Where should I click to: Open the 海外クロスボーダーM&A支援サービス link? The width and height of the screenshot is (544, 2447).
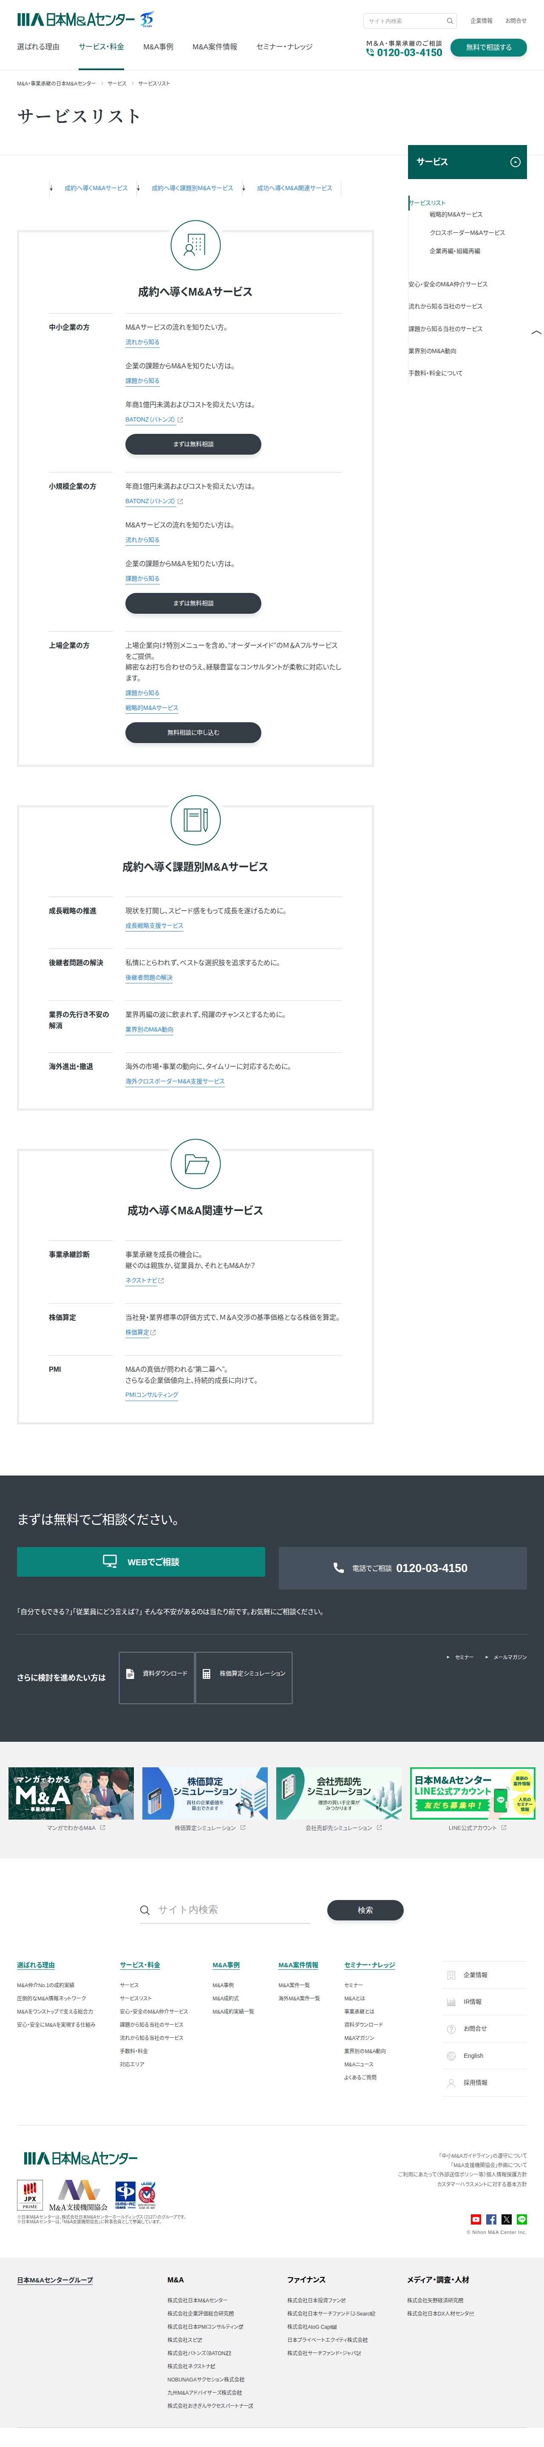coord(175,1081)
